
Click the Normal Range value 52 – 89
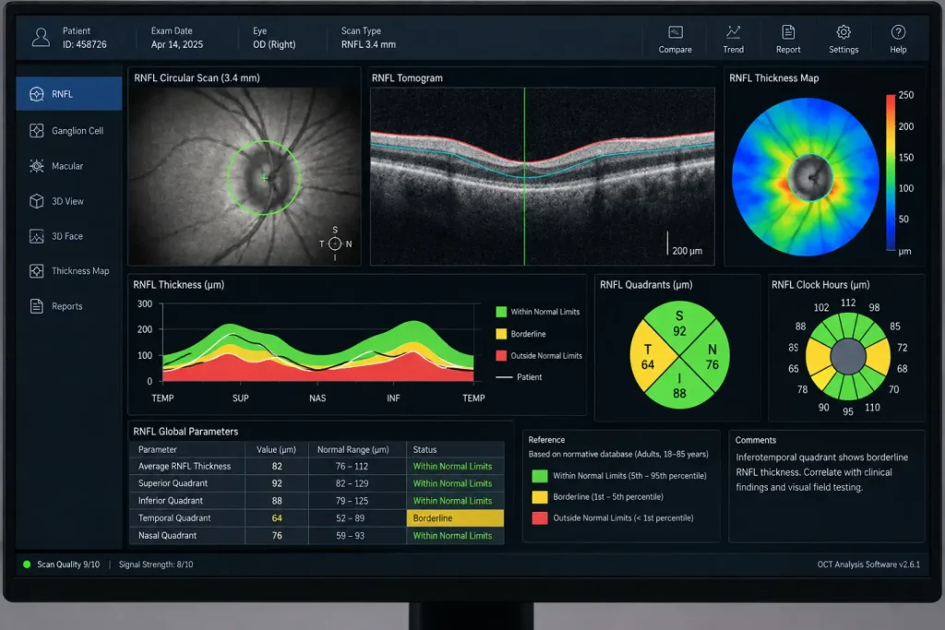tap(350, 518)
